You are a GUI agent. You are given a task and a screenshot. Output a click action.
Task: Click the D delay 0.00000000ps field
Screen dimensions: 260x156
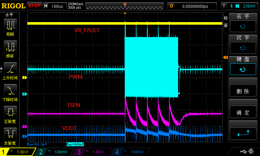[192, 6]
